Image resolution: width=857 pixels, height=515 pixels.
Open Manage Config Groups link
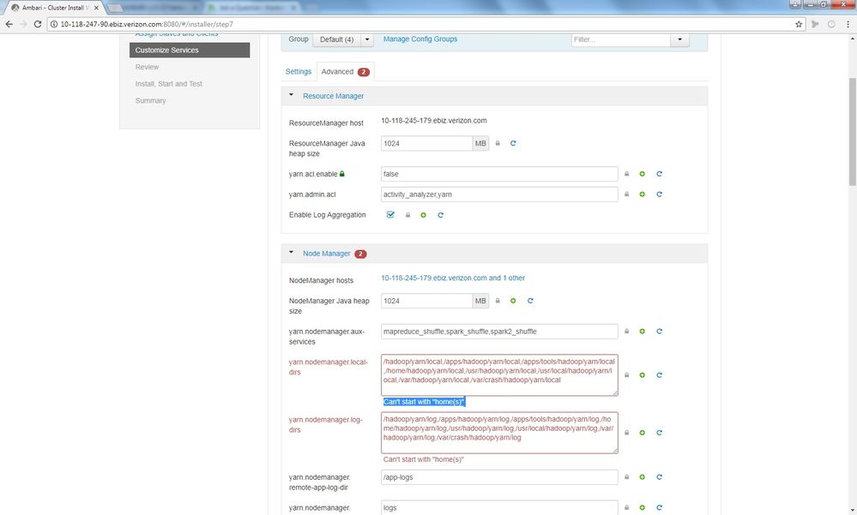[x=420, y=39]
